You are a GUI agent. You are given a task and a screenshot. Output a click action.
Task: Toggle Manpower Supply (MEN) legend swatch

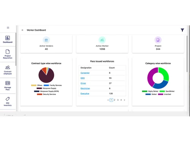[36, 91]
